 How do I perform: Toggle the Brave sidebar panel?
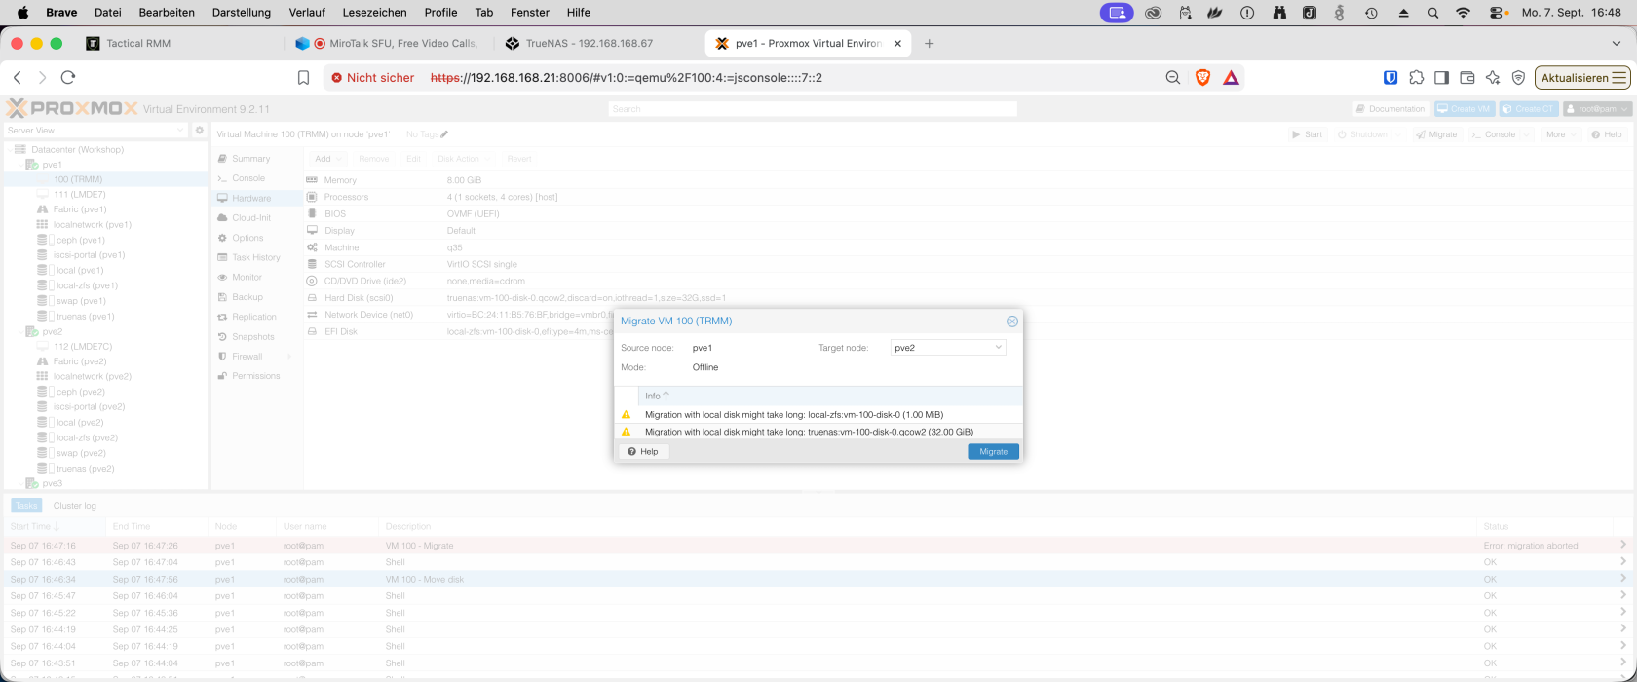[1441, 78]
